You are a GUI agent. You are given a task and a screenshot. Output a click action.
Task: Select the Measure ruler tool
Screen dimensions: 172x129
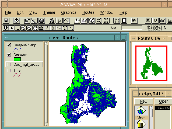pyautogui.click(x=41, y=28)
